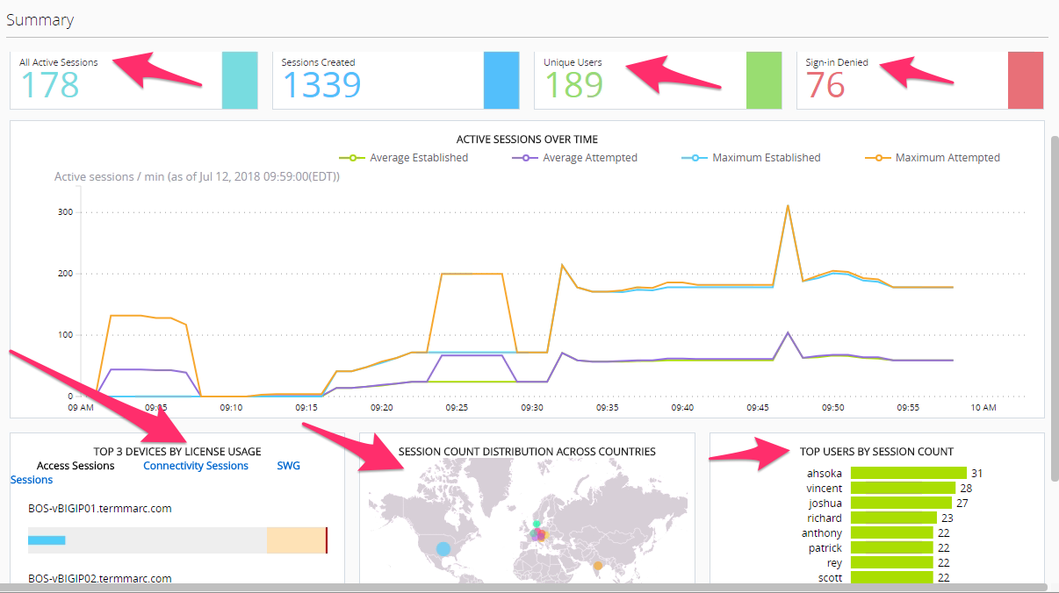Switch to the Connectivity Sessions tab
Image resolution: width=1059 pixels, height=593 pixels.
tap(196, 466)
